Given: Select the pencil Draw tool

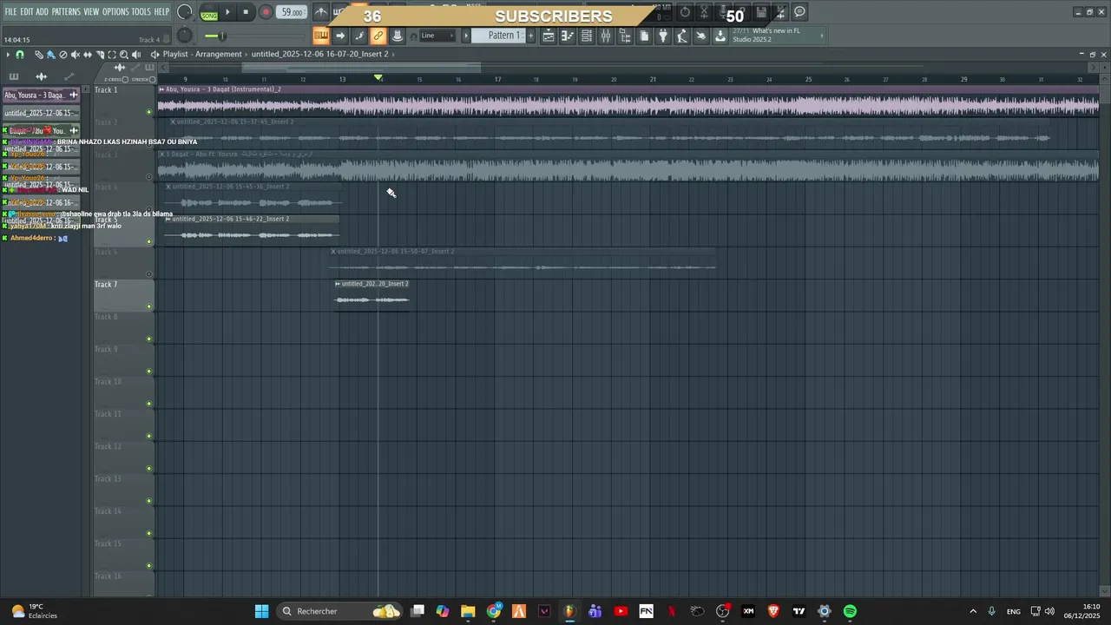Looking at the screenshot, I should pyautogui.click(x=39, y=55).
